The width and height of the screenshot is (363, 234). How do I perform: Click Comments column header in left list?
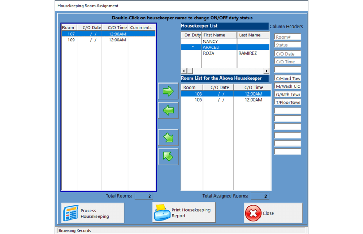[141, 28]
